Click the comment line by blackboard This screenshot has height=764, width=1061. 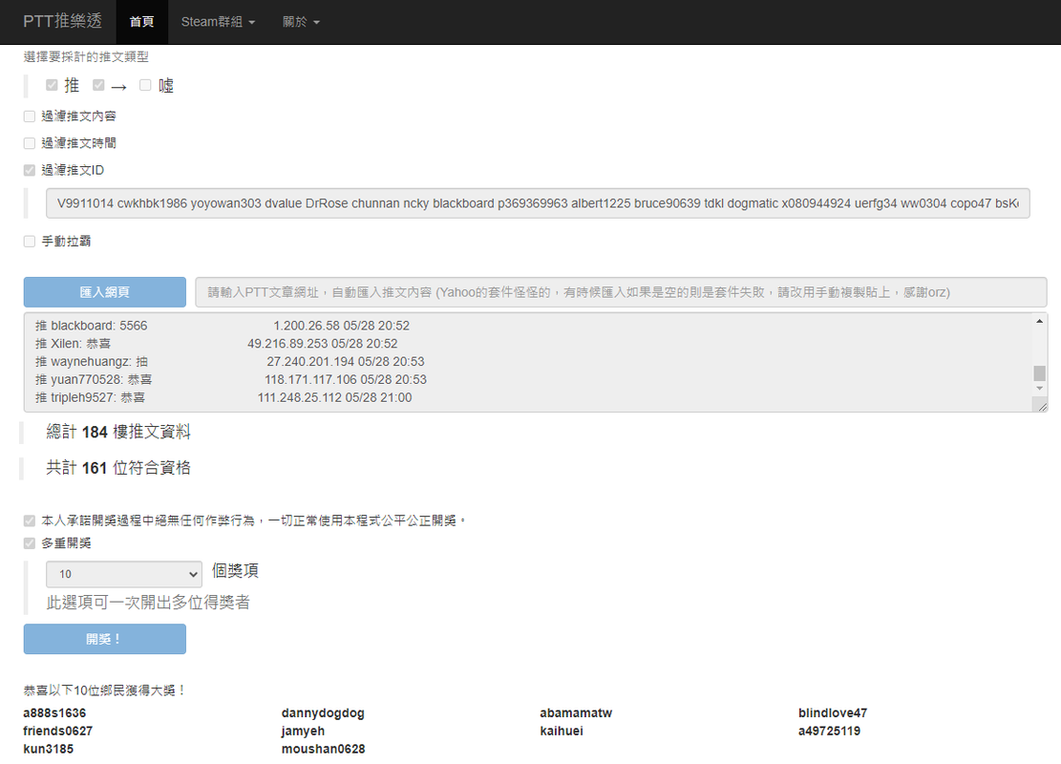(x=223, y=326)
